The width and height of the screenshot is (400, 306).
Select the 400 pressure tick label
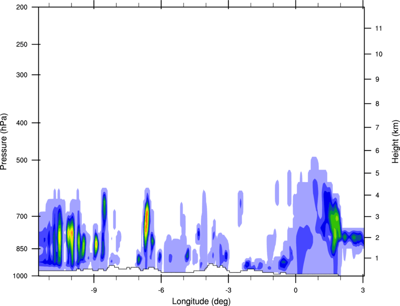pos(22,123)
